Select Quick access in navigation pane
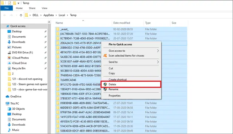 18,26
